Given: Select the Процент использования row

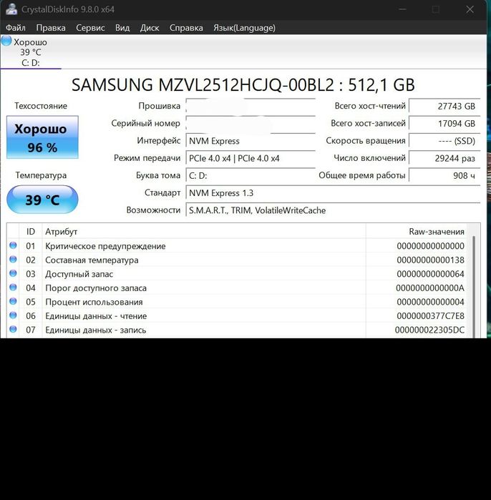Looking at the screenshot, I should (236, 302).
